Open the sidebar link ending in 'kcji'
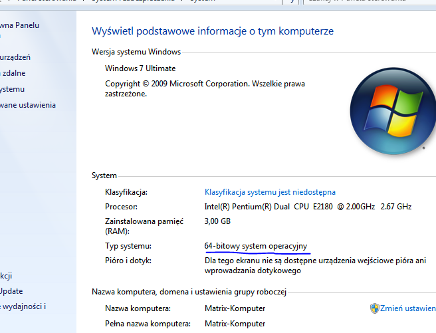Image resolution: width=436 pixels, height=333 pixels. (x=6, y=275)
